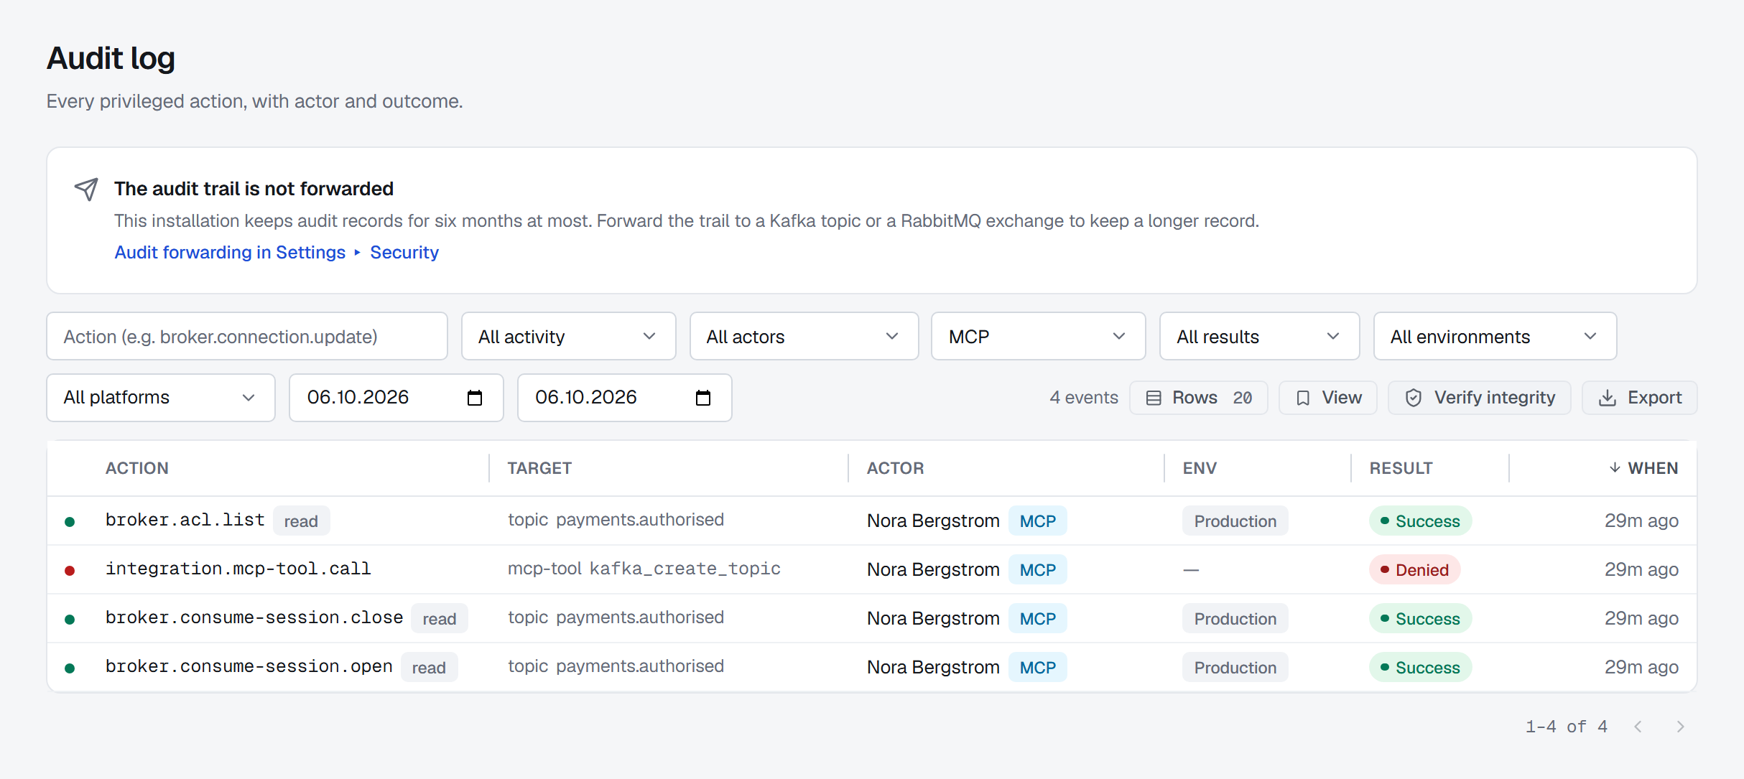The image size is (1744, 779).
Task: Click the start date 06.10.2026 field
Action: [396, 397]
